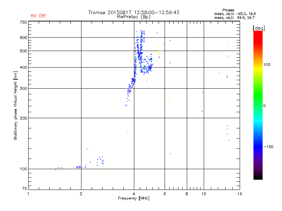Click the x-axis '16' tick label
282x211 pixels.
click(x=240, y=194)
